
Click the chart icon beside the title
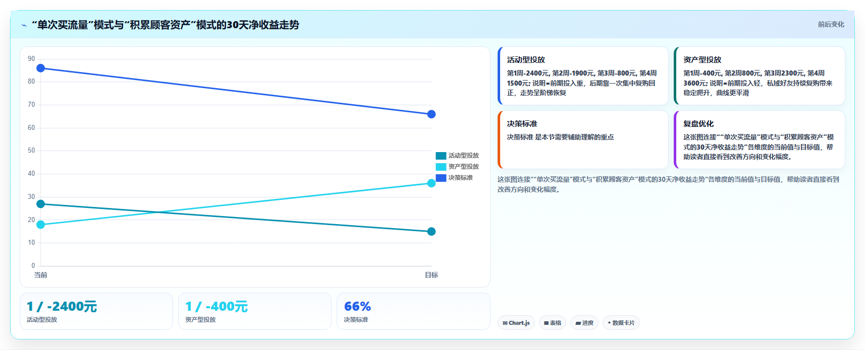(x=24, y=25)
